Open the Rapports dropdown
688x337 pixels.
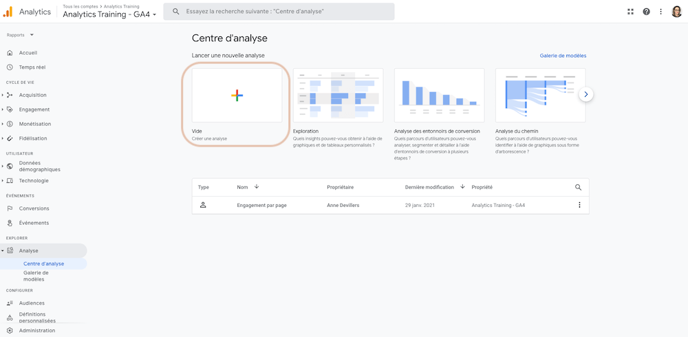pyautogui.click(x=20, y=34)
